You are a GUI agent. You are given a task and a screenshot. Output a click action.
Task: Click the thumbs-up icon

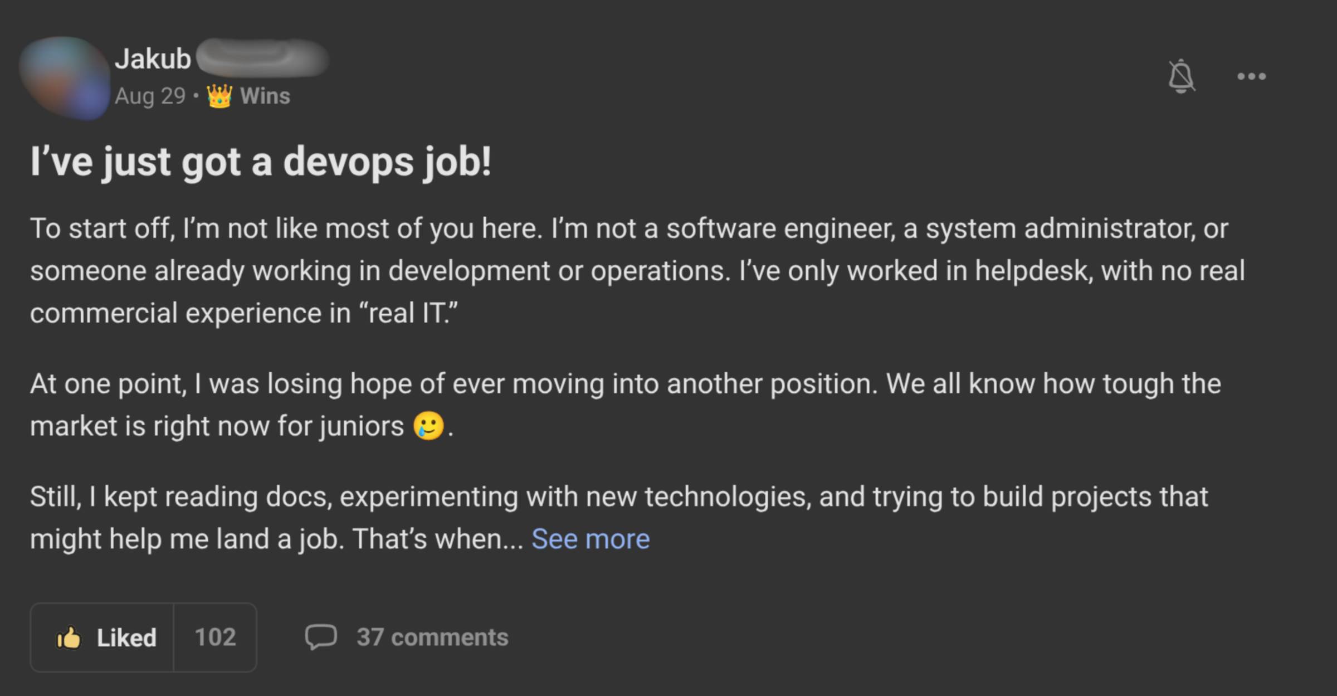coord(69,637)
